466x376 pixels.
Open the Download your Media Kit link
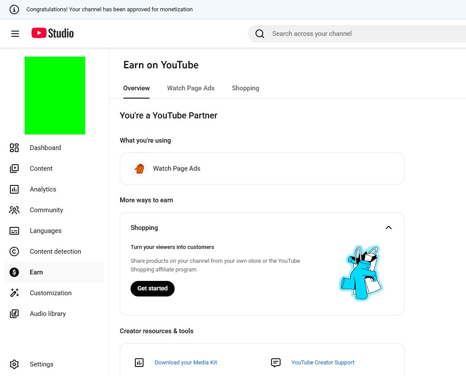pos(186,362)
